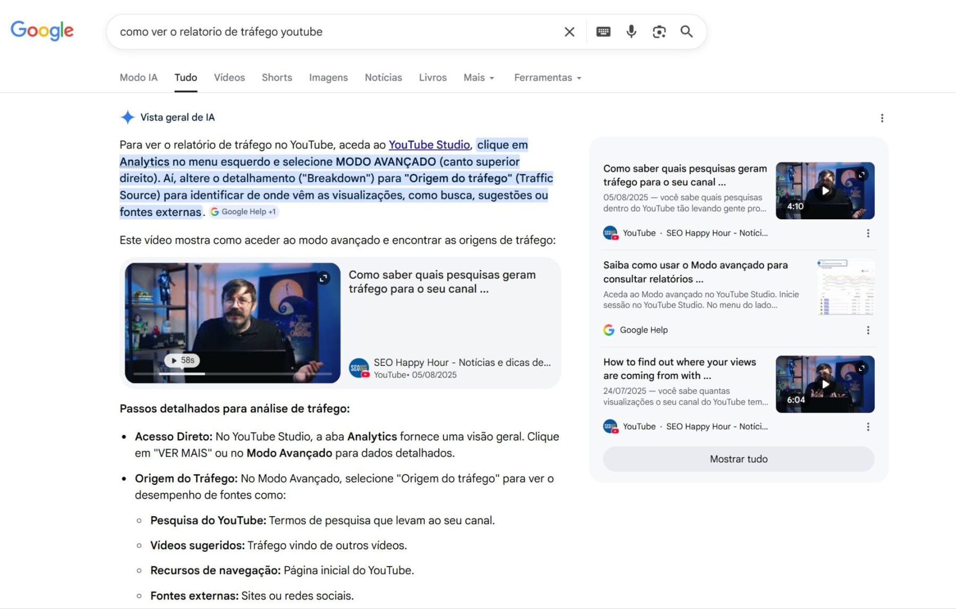Click SEO Happy Hour channel icon under video

coord(359,368)
